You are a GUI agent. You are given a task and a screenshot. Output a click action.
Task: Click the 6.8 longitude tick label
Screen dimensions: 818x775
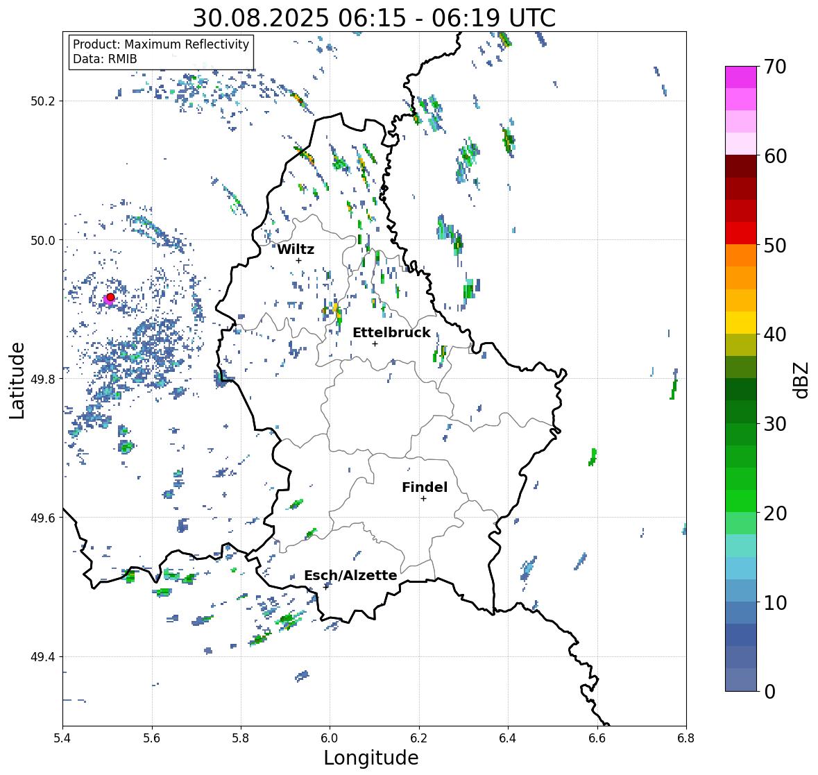click(686, 738)
